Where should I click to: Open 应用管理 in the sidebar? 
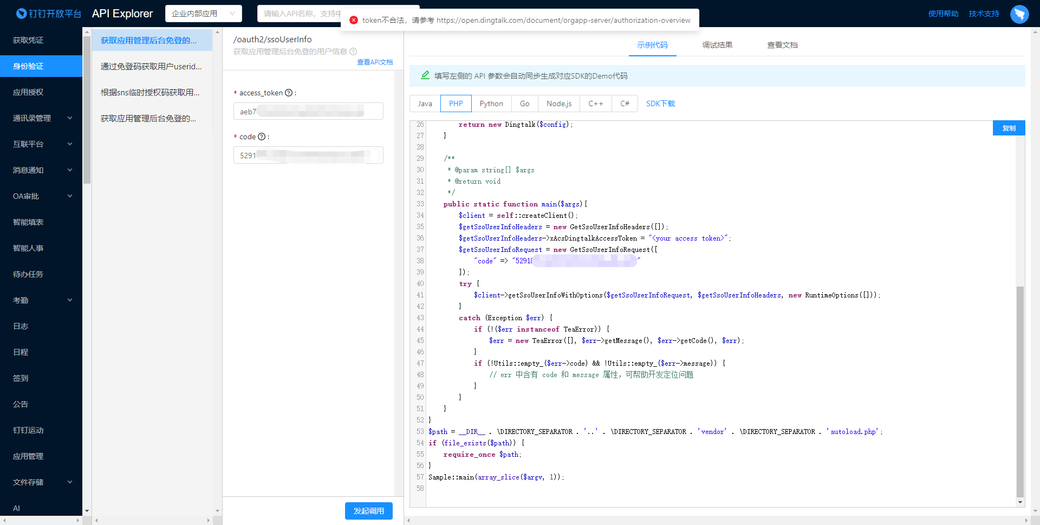[41, 456]
